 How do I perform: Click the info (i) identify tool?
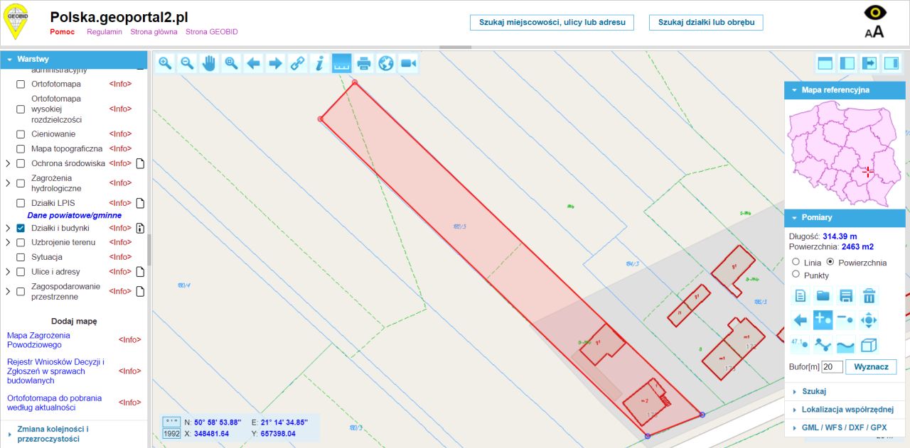(x=319, y=63)
